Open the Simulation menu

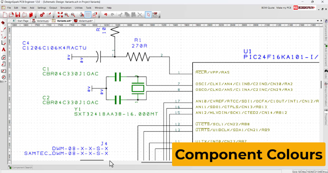(66, 8)
